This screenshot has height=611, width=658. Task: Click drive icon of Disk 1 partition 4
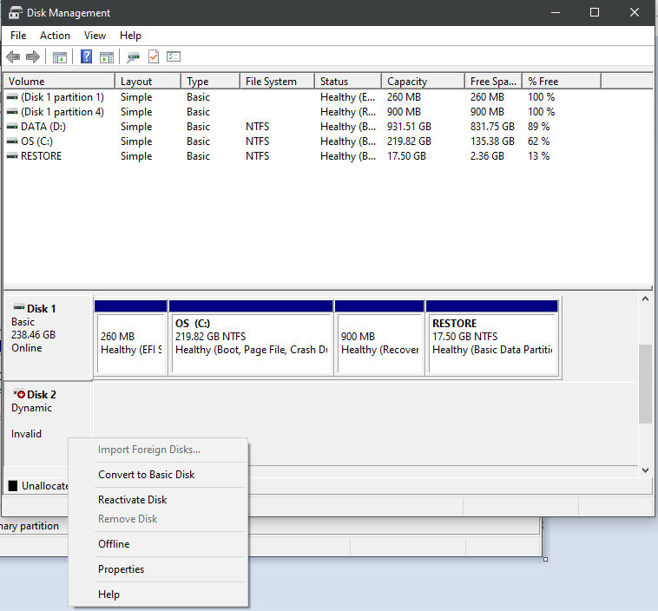click(x=12, y=112)
